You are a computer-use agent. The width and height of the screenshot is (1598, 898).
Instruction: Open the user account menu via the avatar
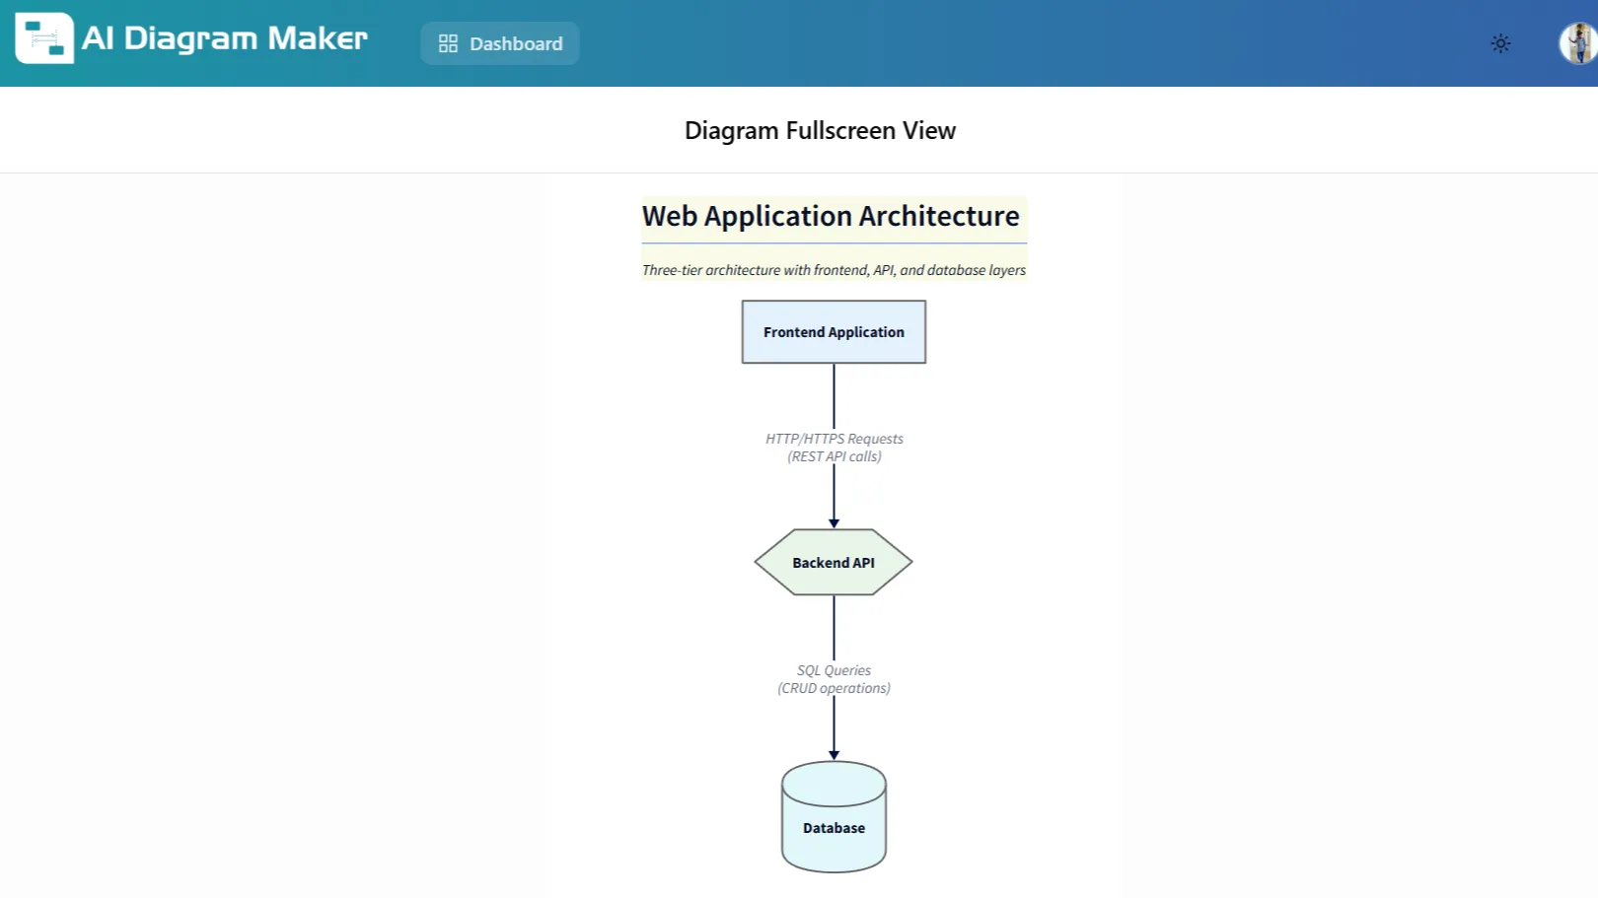coord(1574,42)
